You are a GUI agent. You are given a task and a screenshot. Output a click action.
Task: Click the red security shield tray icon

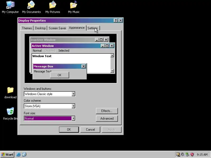[192, 155]
